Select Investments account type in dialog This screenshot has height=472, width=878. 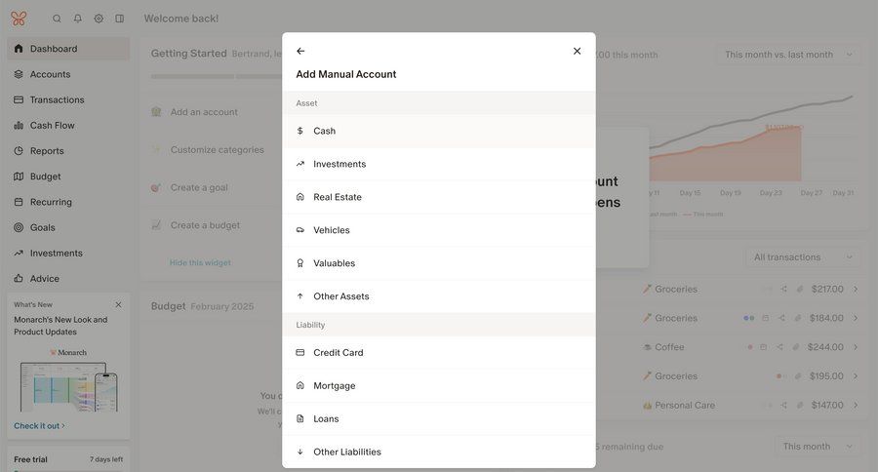click(x=439, y=164)
